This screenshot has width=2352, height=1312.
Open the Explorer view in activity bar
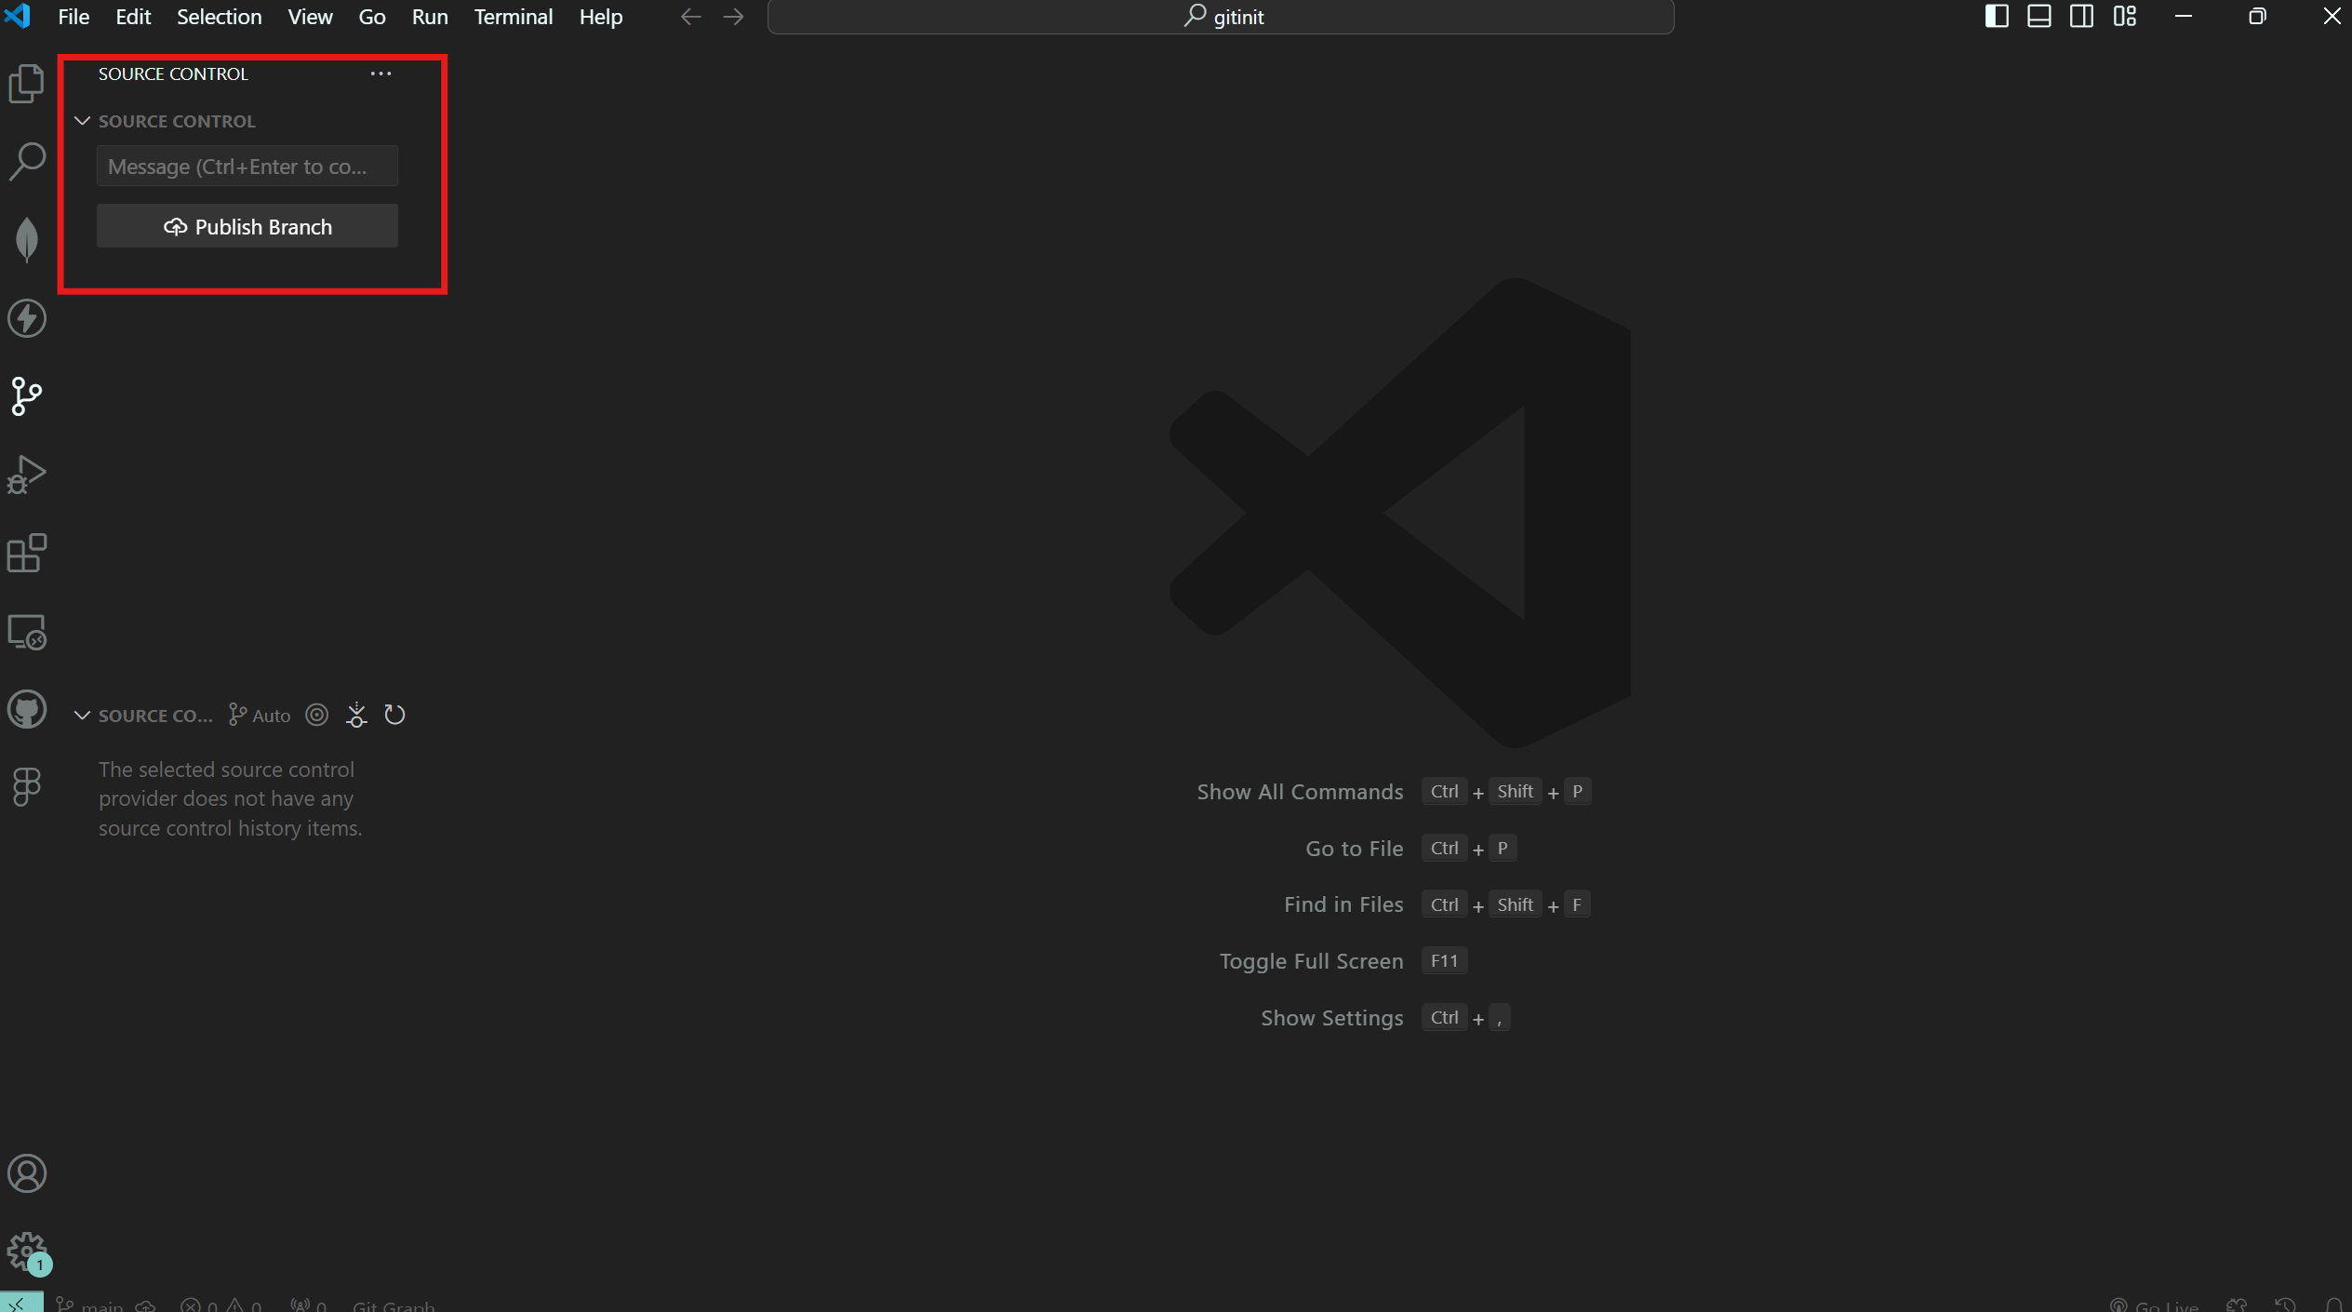(26, 84)
